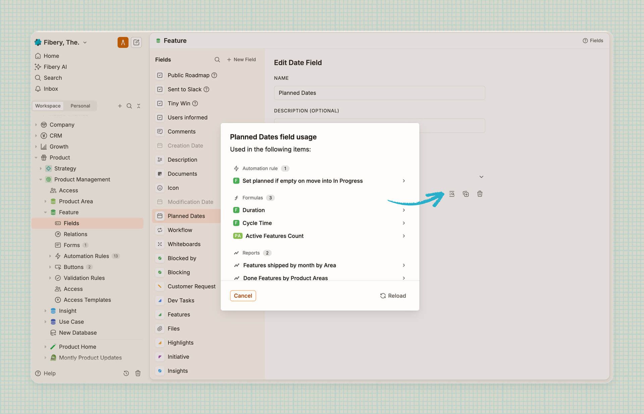Click the compose new entity icon
This screenshot has width=644, height=414.
pyautogui.click(x=136, y=42)
